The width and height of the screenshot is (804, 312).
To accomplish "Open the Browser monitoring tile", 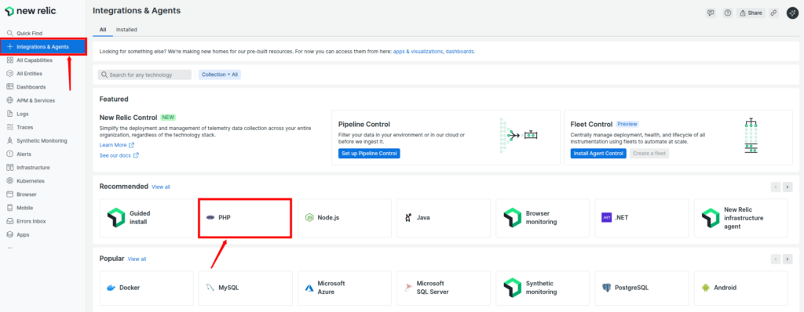I will [543, 218].
